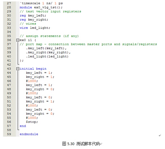Click the figure caption '图 5.30 测试脚本代码'
Screen dimensions: 165x149
coord(81,144)
